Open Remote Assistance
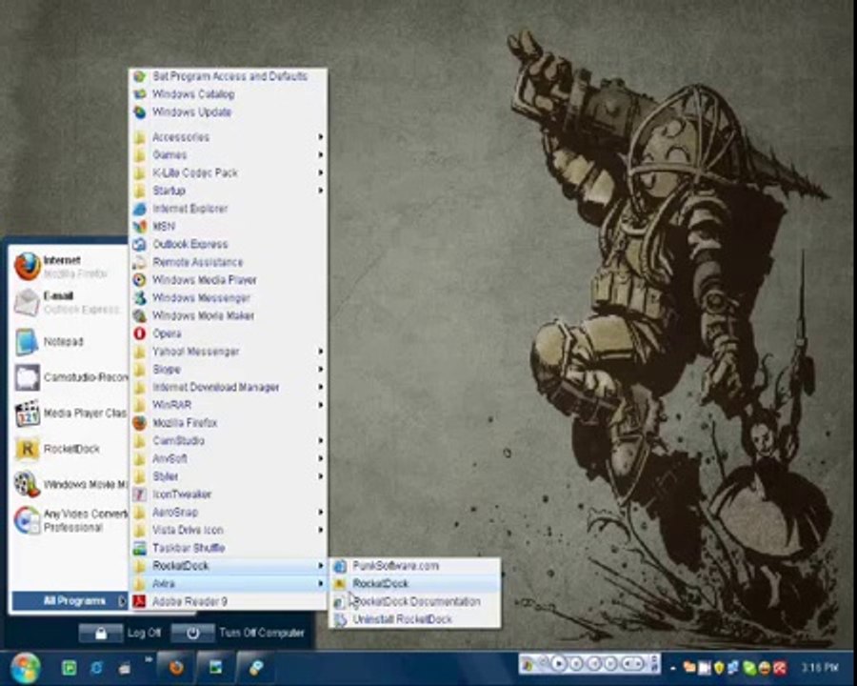Screen dimensions: 857x686 point(229,262)
